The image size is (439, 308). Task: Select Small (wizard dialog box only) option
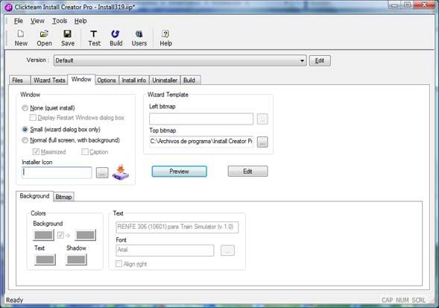pos(25,130)
